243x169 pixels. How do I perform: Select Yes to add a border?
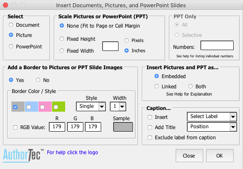(11, 80)
